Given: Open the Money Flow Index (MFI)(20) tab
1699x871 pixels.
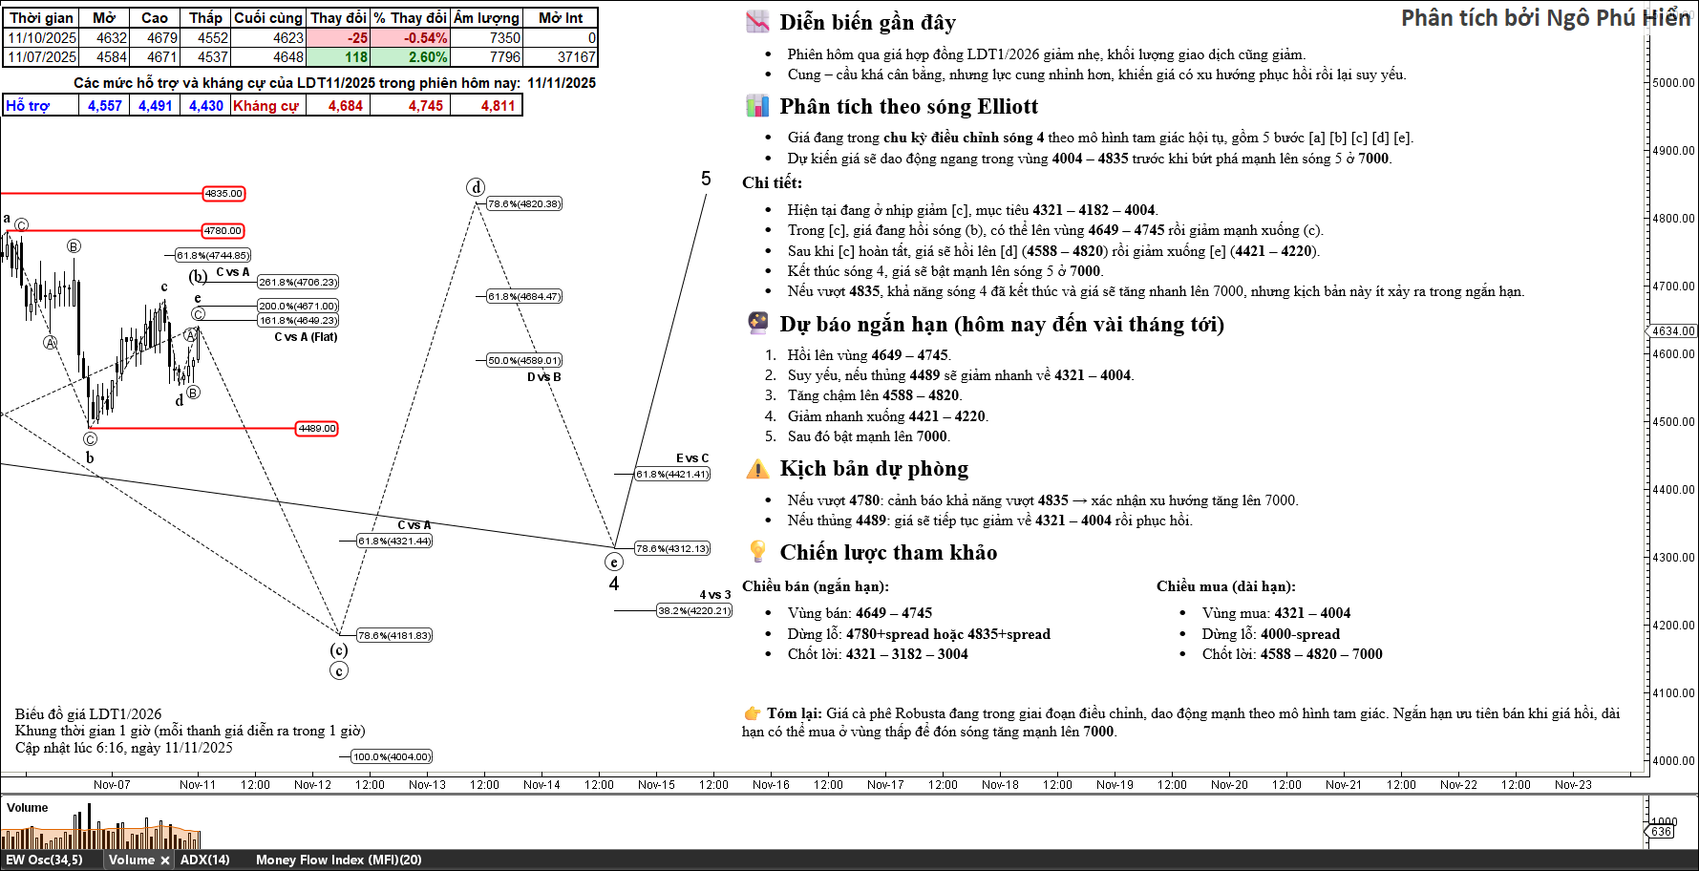Looking at the screenshot, I should [338, 860].
